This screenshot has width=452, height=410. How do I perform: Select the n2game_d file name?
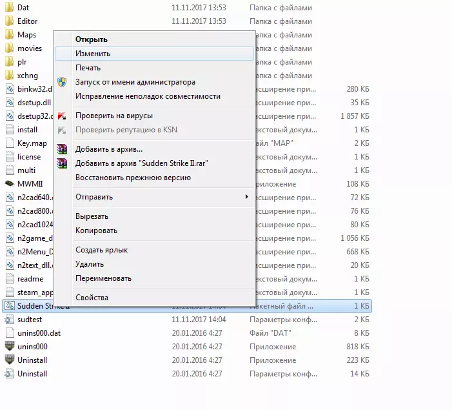point(35,238)
